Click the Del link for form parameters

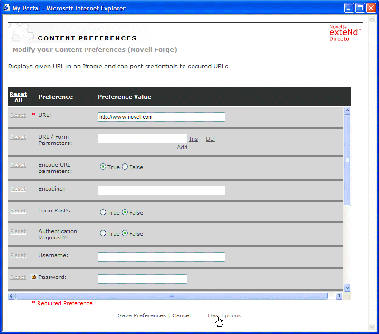tap(210, 139)
